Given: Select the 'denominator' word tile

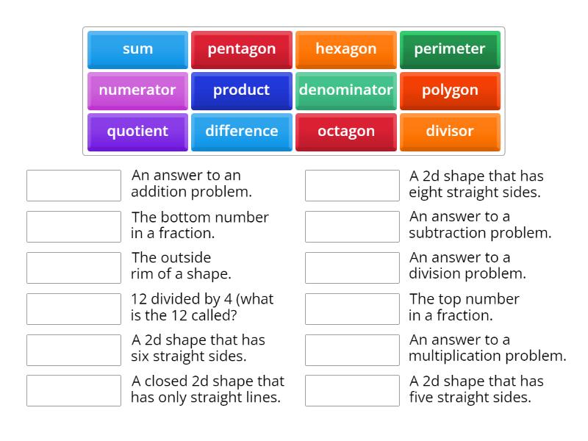Looking at the screenshot, I should pos(345,90).
